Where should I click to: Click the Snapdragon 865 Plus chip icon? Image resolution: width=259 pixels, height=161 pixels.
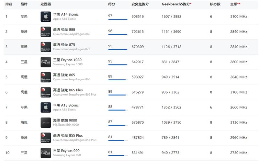pos(46,92)
